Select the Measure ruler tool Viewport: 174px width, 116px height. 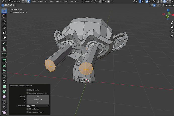click(x=4, y=49)
